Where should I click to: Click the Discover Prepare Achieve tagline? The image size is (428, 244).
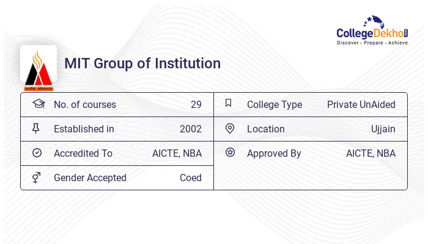click(x=372, y=43)
